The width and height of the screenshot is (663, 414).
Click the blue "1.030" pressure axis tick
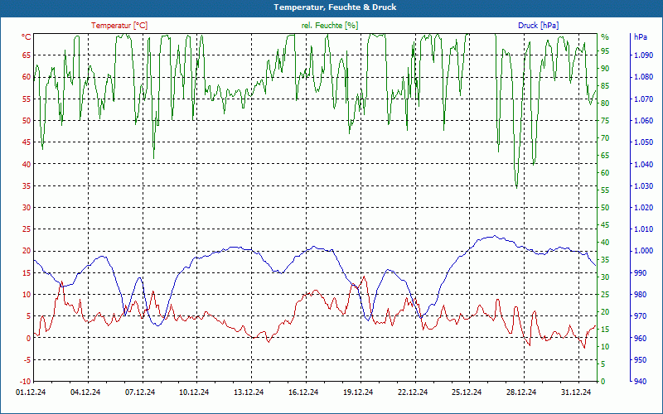point(644,185)
